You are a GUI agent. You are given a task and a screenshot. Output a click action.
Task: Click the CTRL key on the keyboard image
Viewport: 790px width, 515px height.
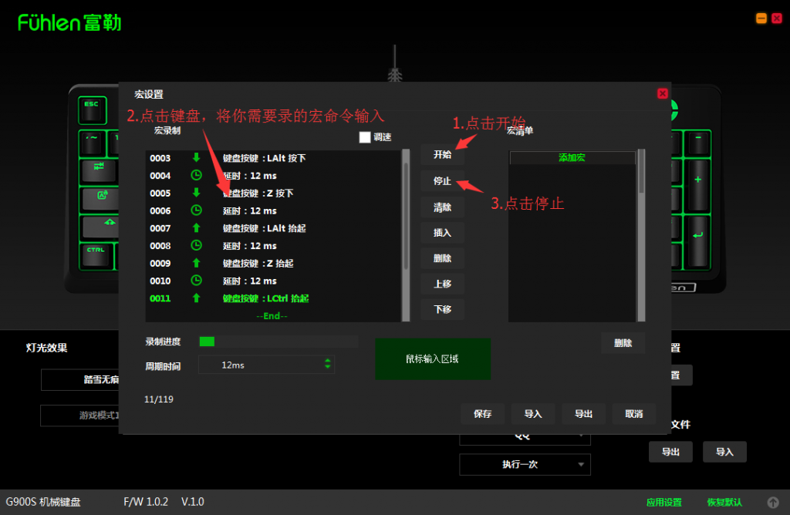[96, 257]
